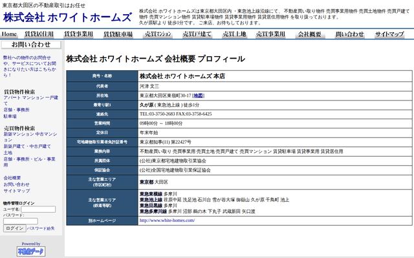Screen dimensions: 414x258
Task: Open the sidebar サイトマップ link
Action: click(17, 191)
